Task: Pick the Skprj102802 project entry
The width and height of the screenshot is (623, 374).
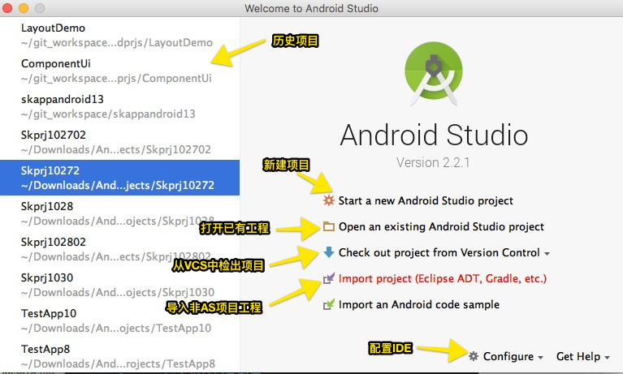Action: [119, 249]
